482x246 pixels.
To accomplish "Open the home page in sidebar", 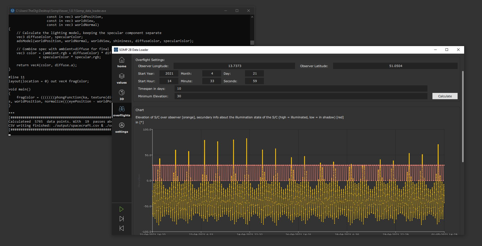I will coord(122,62).
